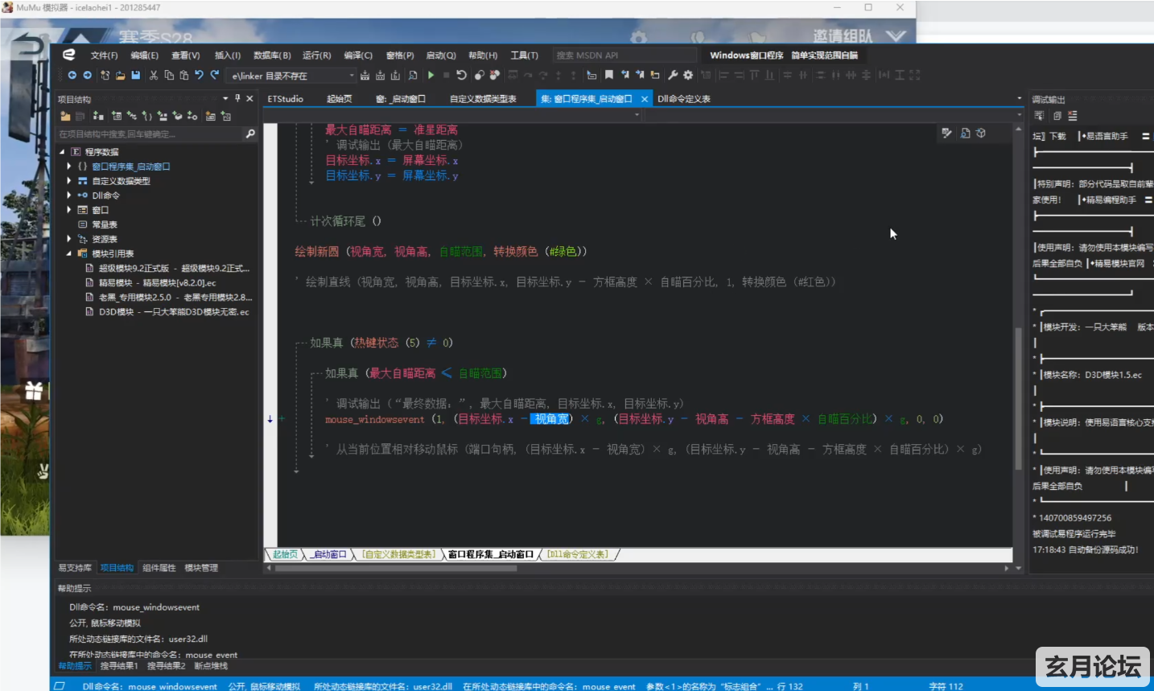Click the project structure search box

[x=149, y=134]
